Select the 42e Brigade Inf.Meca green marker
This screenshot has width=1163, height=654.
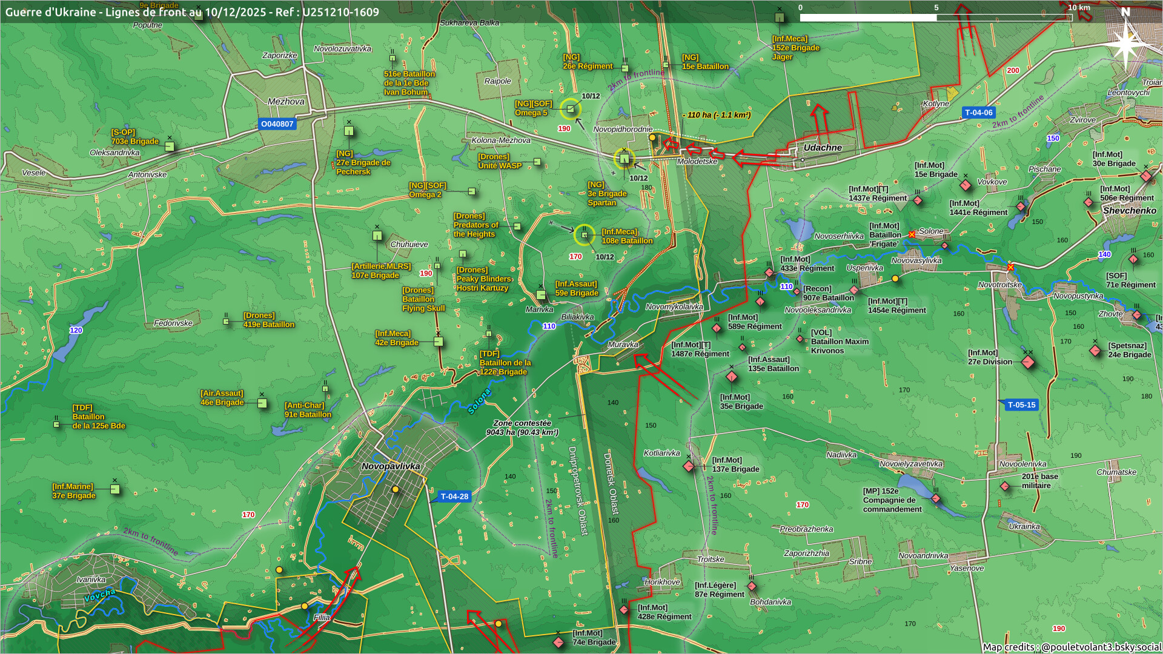pyautogui.click(x=439, y=342)
